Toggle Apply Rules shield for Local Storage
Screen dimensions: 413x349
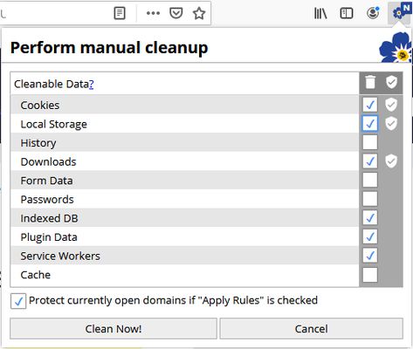point(391,124)
